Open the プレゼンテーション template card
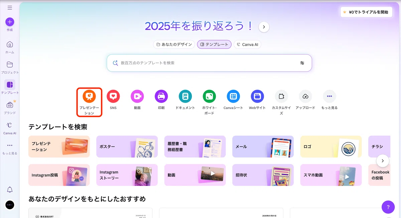The width and height of the screenshot is (401, 218). (x=59, y=146)
